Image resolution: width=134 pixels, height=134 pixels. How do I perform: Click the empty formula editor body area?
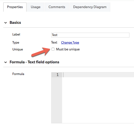[x=98, y=100]
